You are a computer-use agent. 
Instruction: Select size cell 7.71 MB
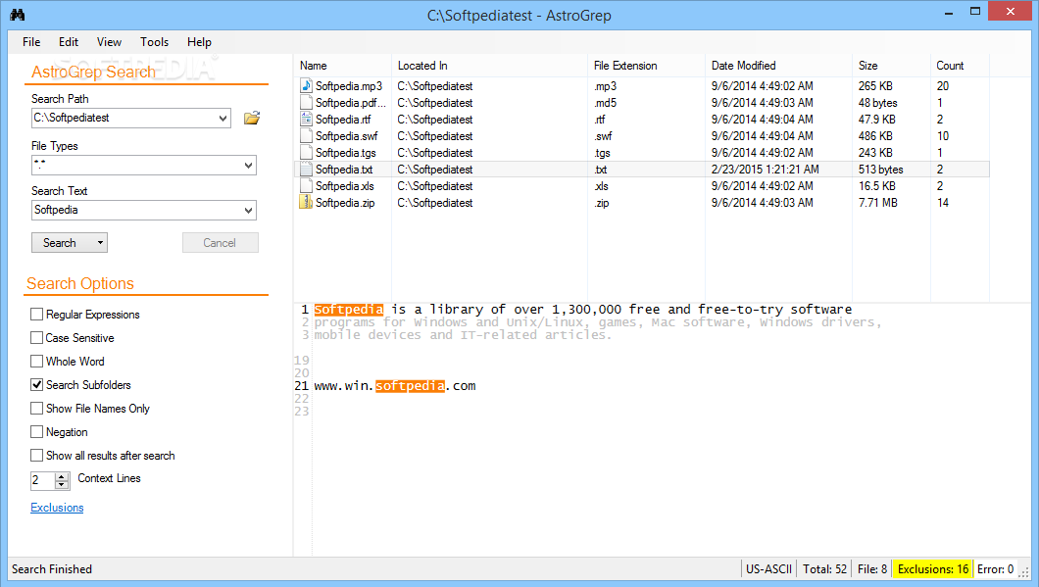878,203
